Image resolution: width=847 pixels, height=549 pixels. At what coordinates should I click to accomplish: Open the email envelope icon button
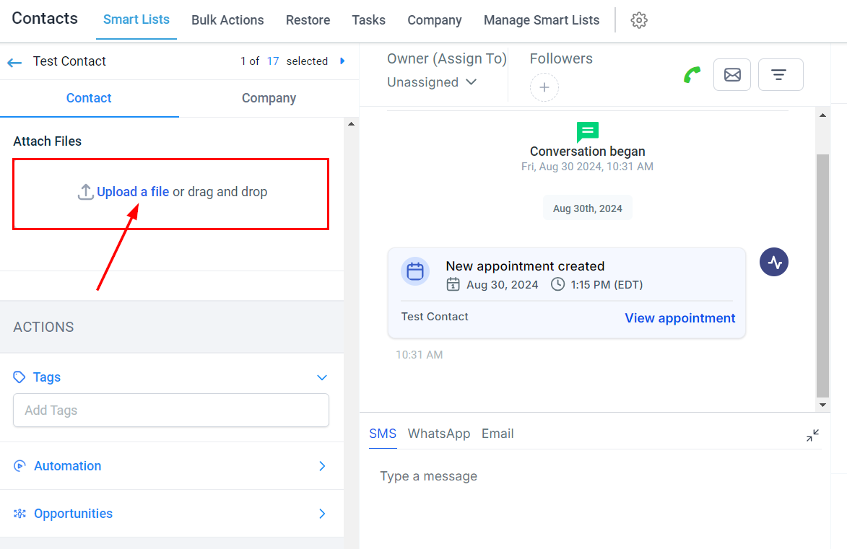732,75
